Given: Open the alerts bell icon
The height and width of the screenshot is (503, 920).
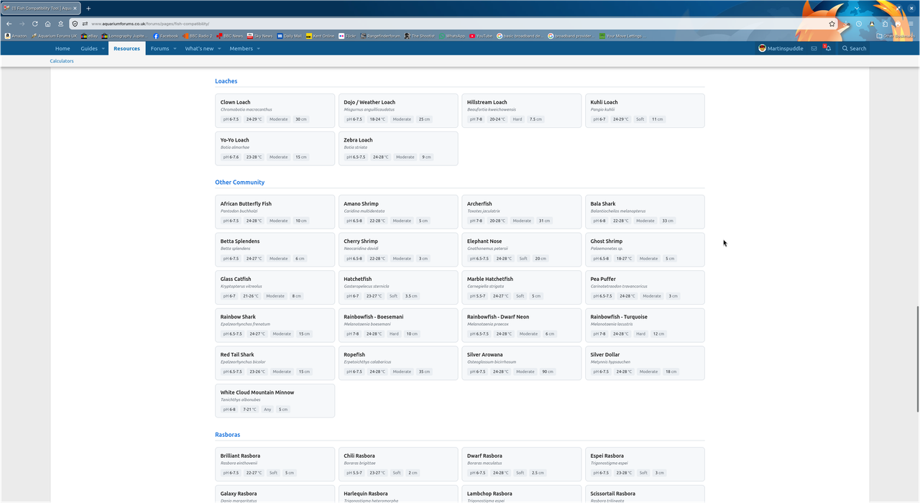Looking at the screenshot, I should tap(827, 48).
